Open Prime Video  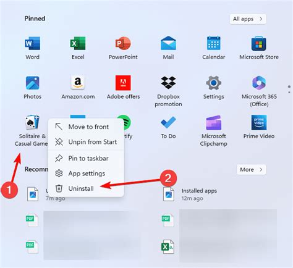click(x=259, y=127)
